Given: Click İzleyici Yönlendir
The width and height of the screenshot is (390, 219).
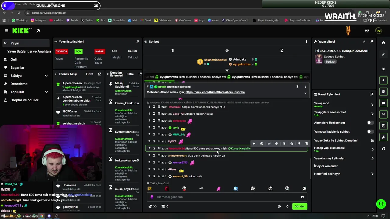Looking at the screenshot, I should 326,166.
